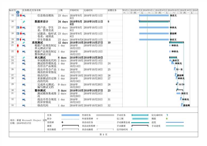Click the green 期限 arrow in the legend
Image resolution: width=207 pixels, height=146 pixels.
pyautogui.click(x=167, y=119)
